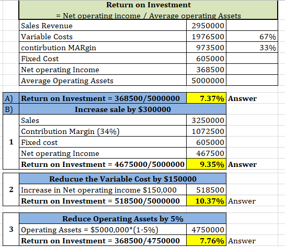Click the 'contirbution MARgin' label cell
Image resolution: width=285 pixels, height=247 pixels.
click(102, 47)
